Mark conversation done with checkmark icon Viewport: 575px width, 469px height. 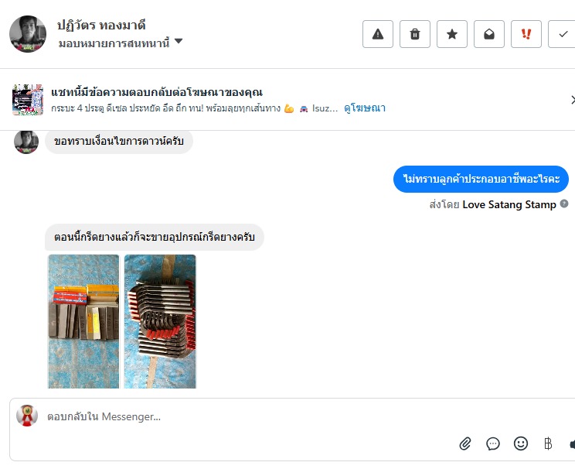coord(562,34)
